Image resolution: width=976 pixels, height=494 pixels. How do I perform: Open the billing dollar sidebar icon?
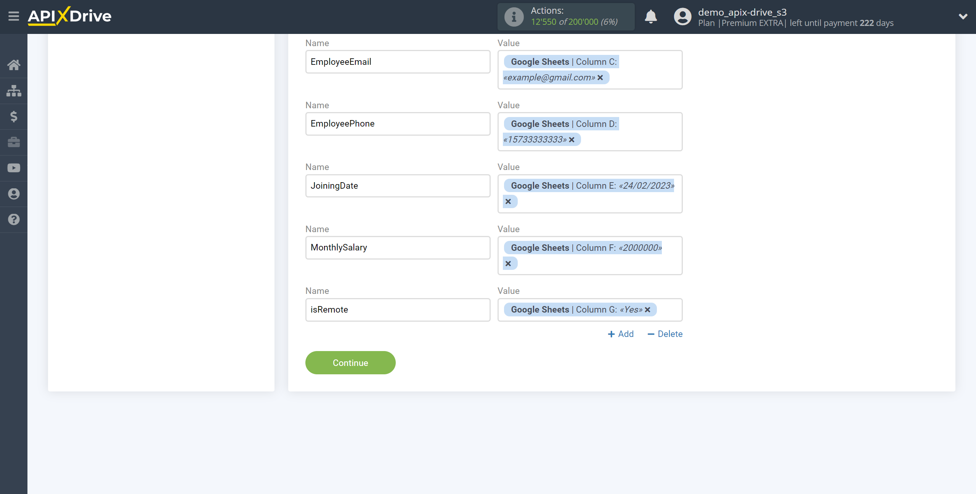(14, 116)
